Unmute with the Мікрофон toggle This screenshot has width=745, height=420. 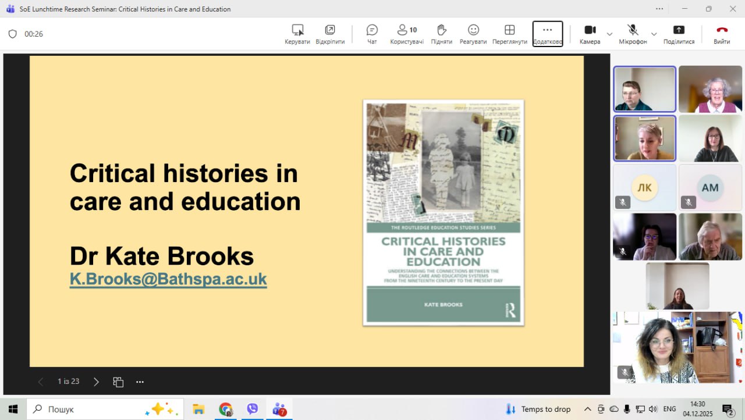coord(633,34)
